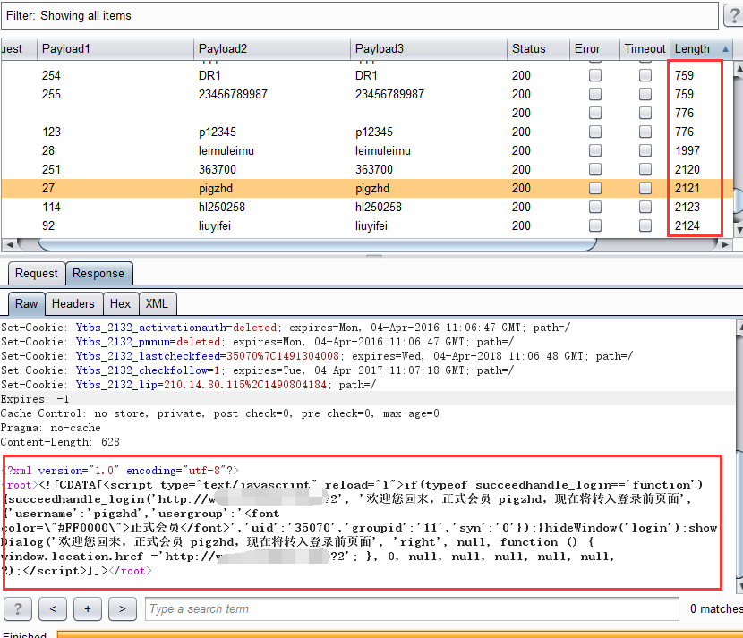This screenshot has height=638, width=743.
Task: Click the results table scroll-down arrow
Action: 739,230
